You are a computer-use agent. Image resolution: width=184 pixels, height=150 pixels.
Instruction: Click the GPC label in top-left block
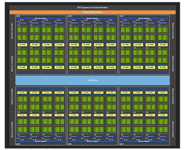pyautogui.click(x=18, y=16)
